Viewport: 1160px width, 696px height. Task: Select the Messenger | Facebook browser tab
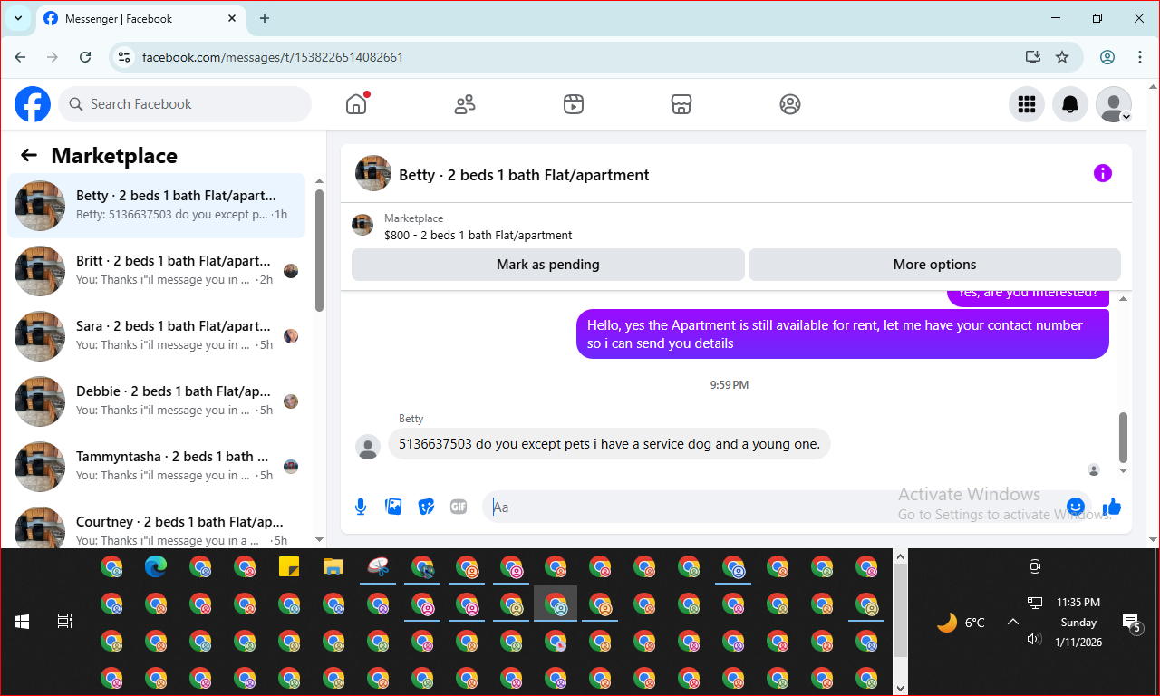click(x=140, y=18)
